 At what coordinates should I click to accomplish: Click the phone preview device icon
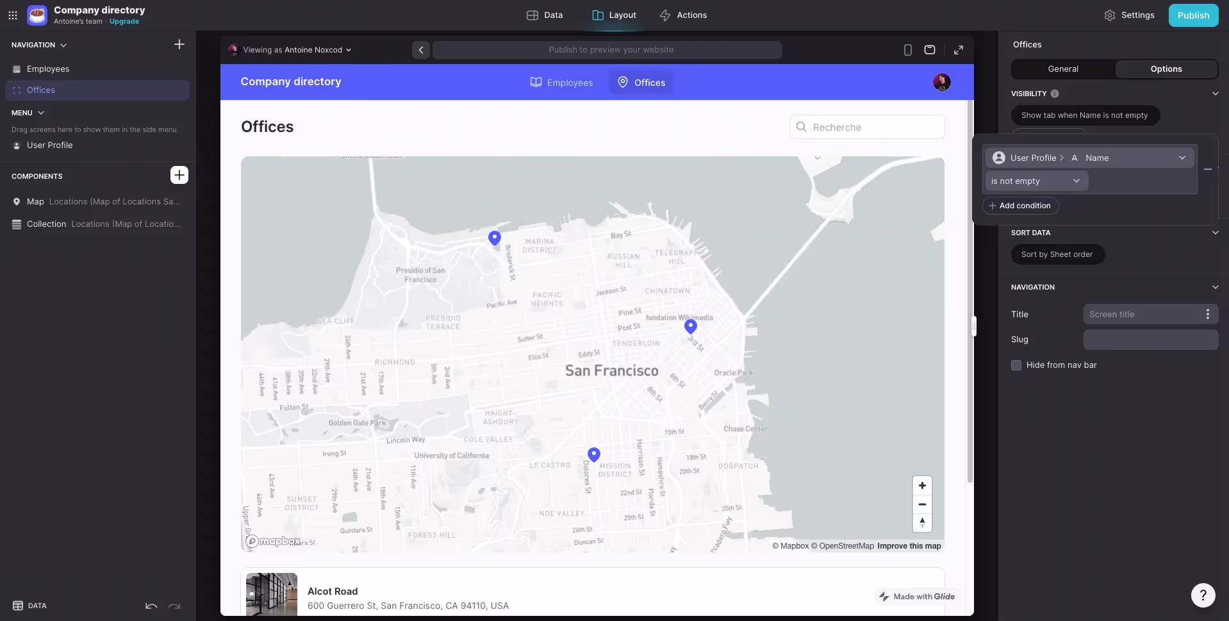pos(907,50)
